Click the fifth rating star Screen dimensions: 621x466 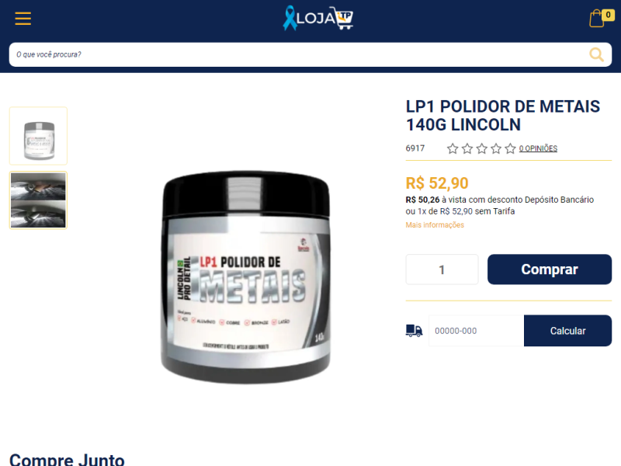point(511,148)
